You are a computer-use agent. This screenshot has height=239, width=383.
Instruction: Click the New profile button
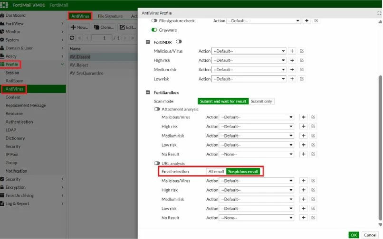click(79, 28)
